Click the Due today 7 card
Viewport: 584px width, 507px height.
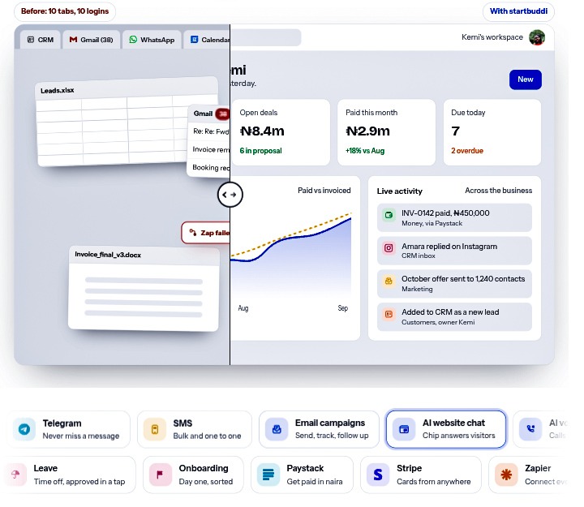coord(492,132)
